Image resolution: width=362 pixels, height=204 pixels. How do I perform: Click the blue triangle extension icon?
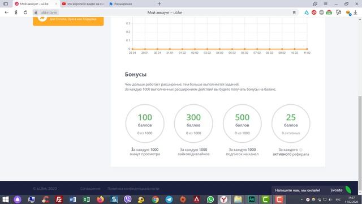tap(307, 12)
